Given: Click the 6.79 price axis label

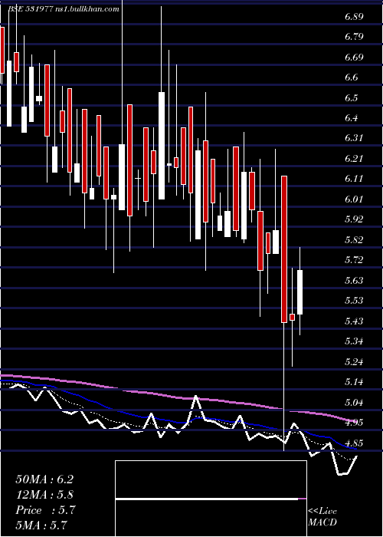Looking at the screenshot, I should tap(354, 37).
